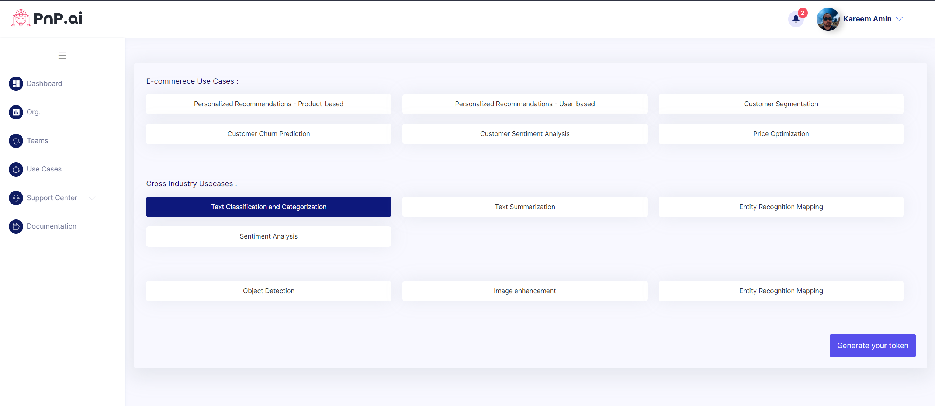Click the Documentation folder icon

tap(16, 226)
